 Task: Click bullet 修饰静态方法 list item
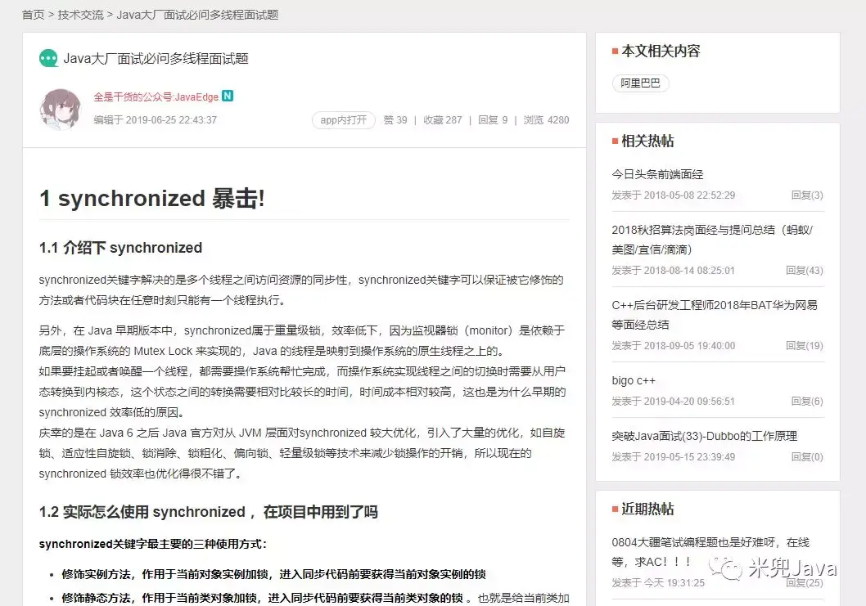click(315, 599)
